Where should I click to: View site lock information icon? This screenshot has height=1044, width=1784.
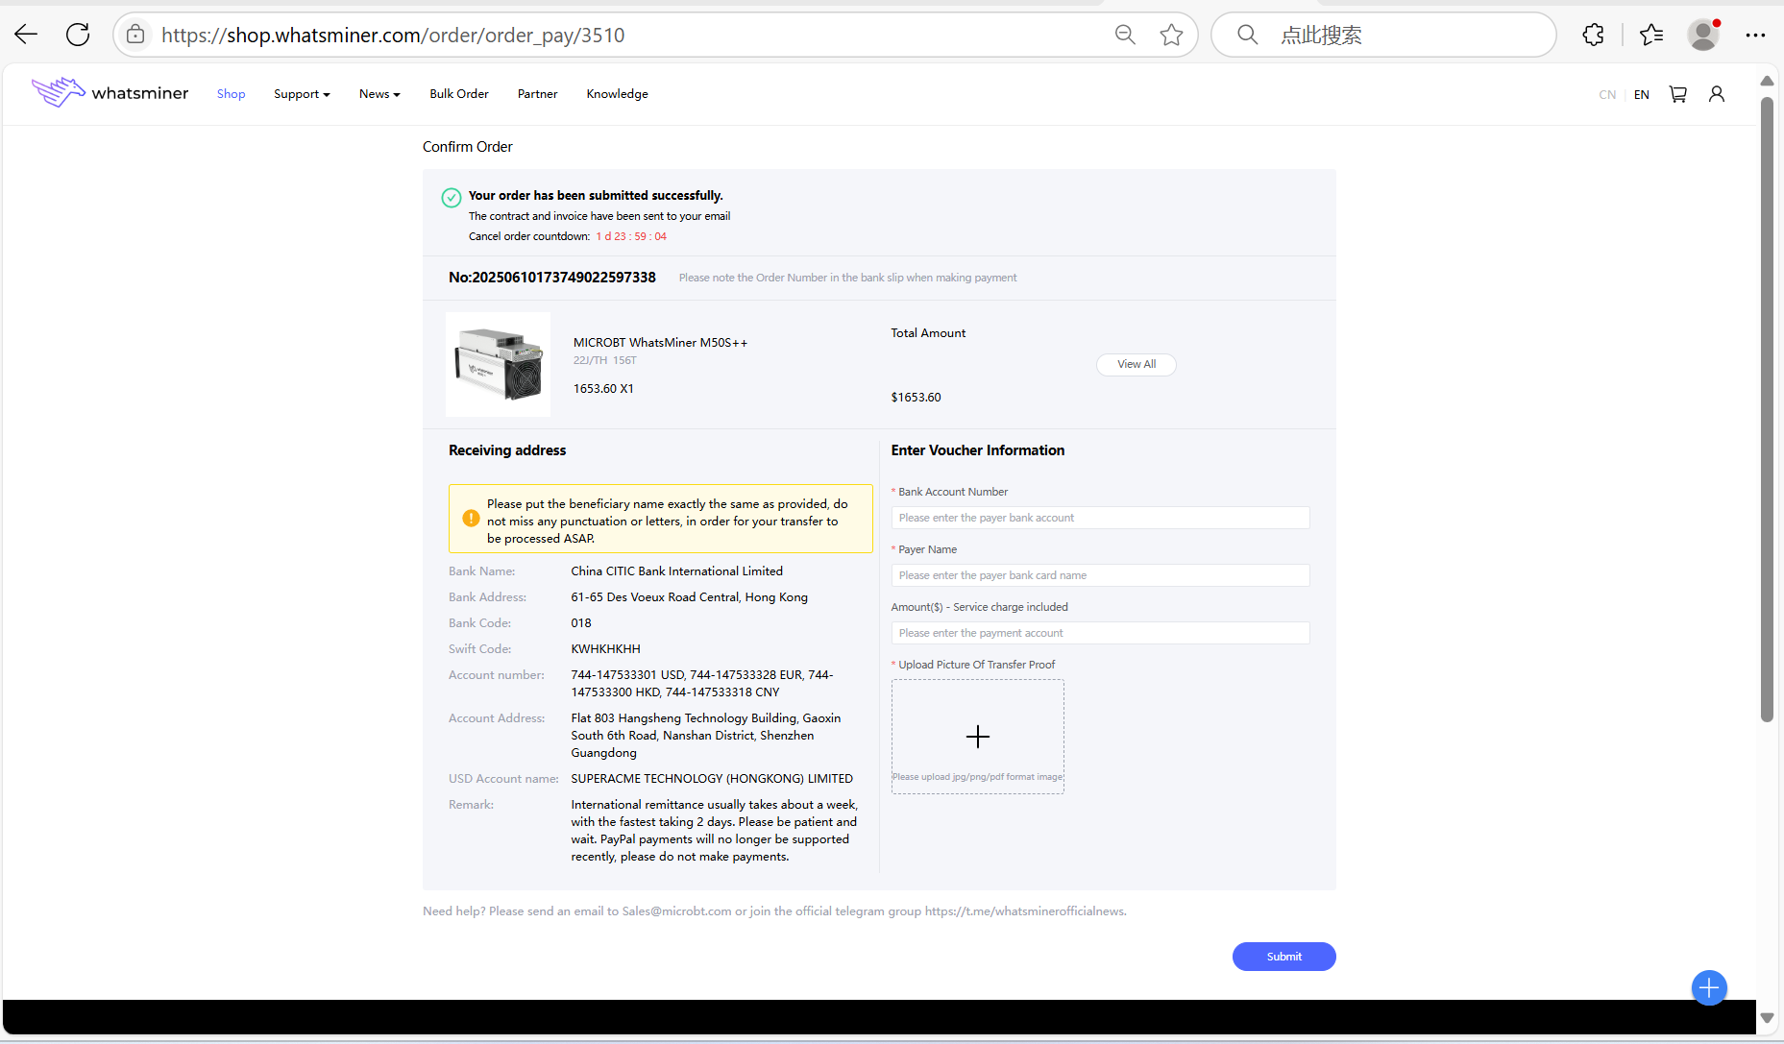tap(135, 35)
